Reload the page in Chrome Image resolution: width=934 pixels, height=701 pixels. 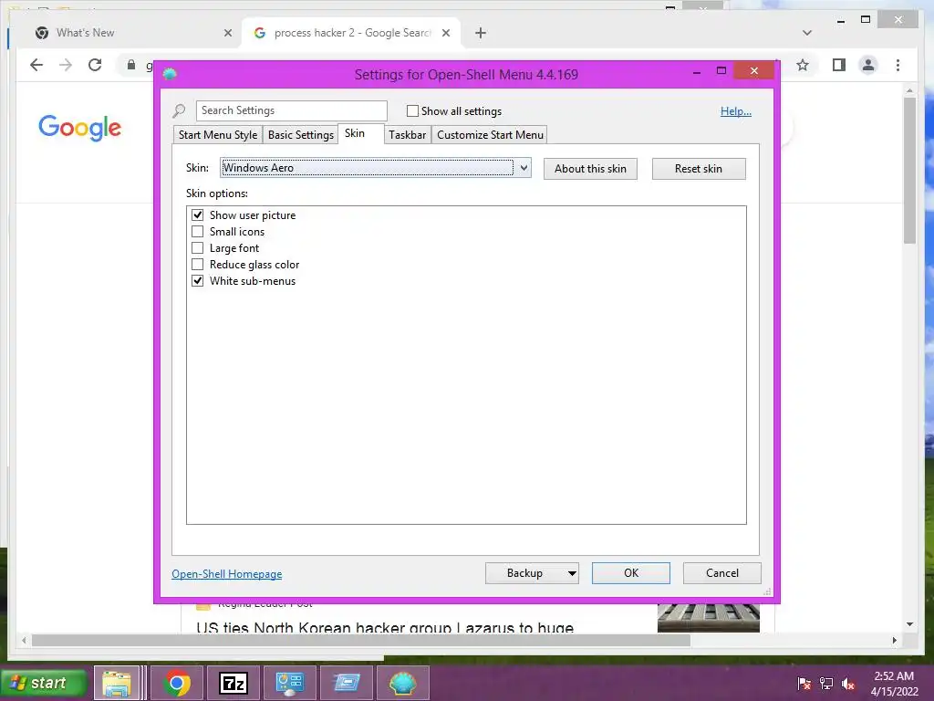[95, 65]
